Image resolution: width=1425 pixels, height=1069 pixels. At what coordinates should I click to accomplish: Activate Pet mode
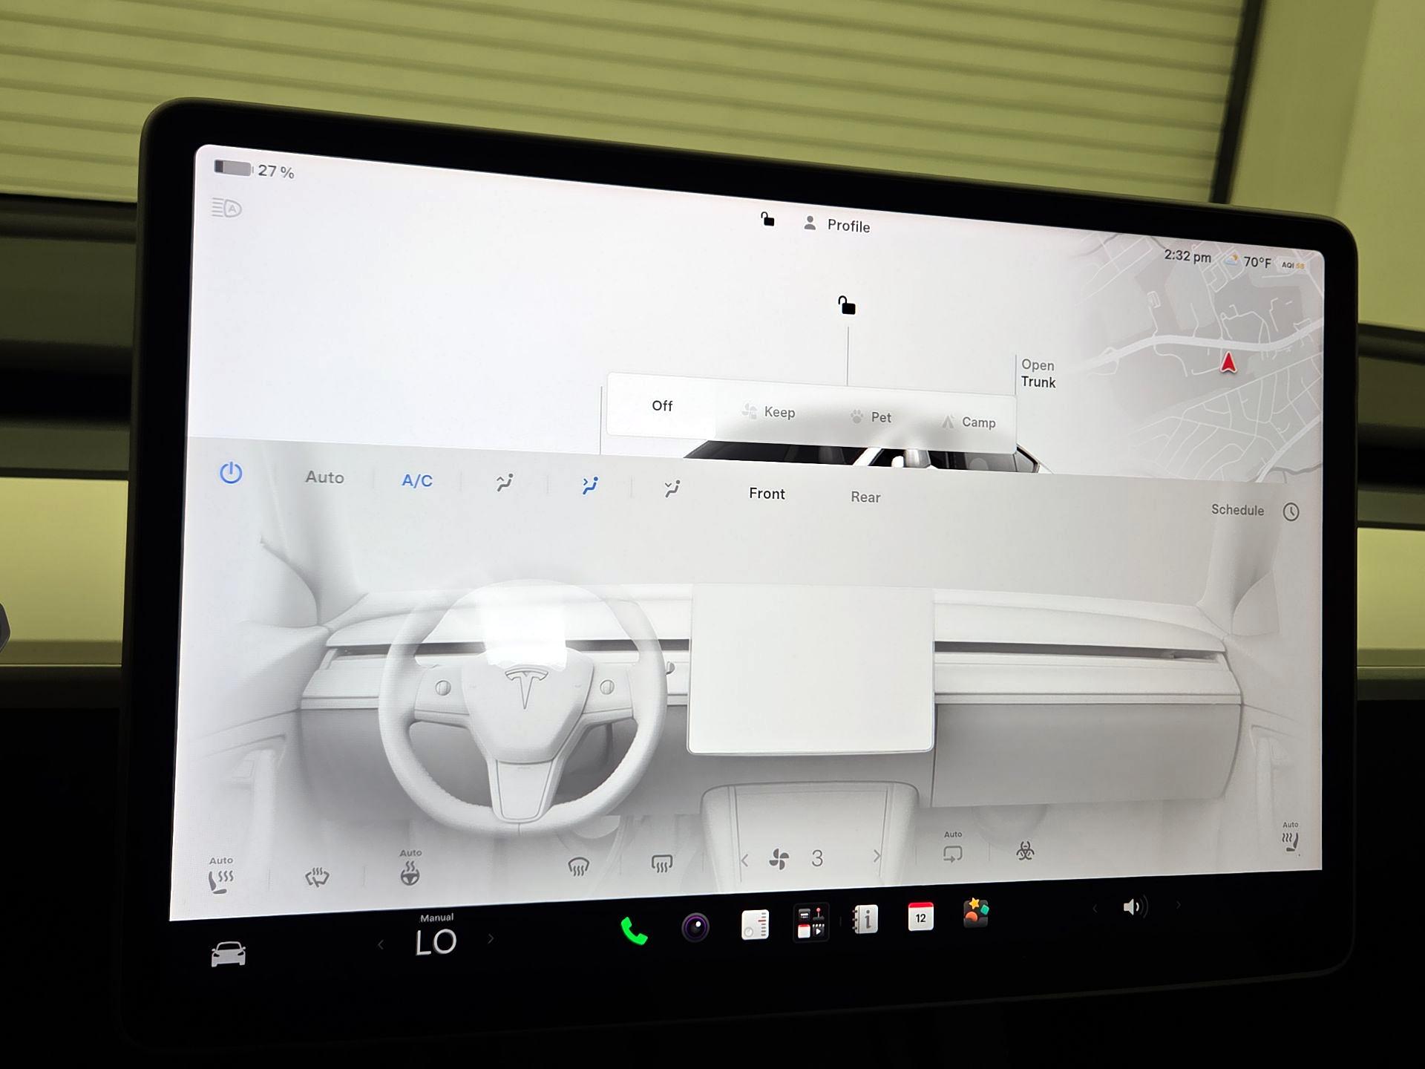click(x=871, y=417)
